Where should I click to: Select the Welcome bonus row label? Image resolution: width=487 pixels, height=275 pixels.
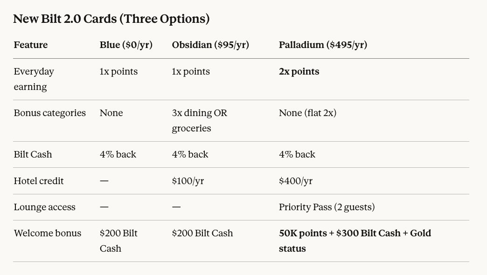pyautogui.click(x=48, y=233)
